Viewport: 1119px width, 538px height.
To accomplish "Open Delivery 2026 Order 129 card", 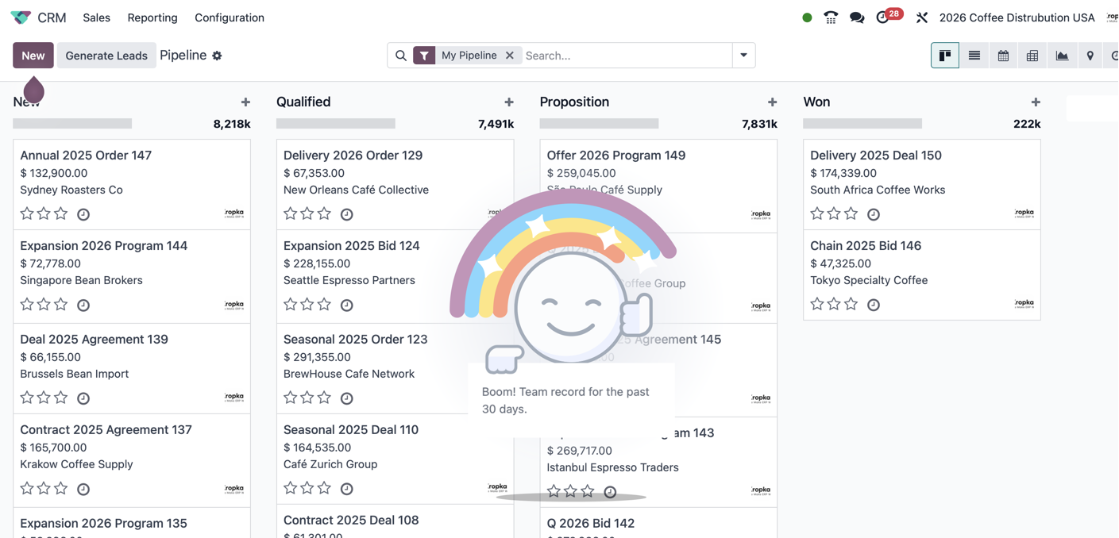I will [395, 185].
